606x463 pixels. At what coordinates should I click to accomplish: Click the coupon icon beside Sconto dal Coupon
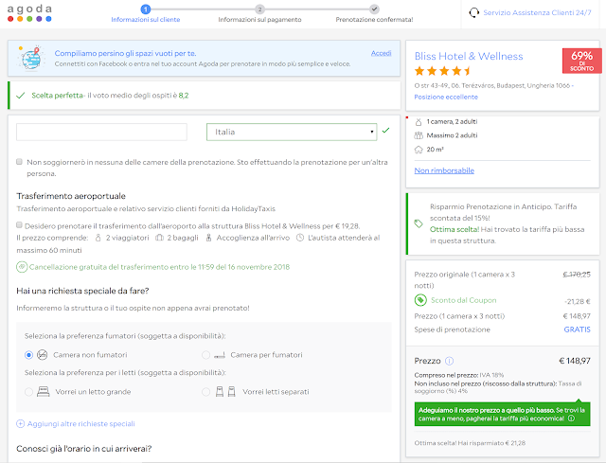pos(420,300)
